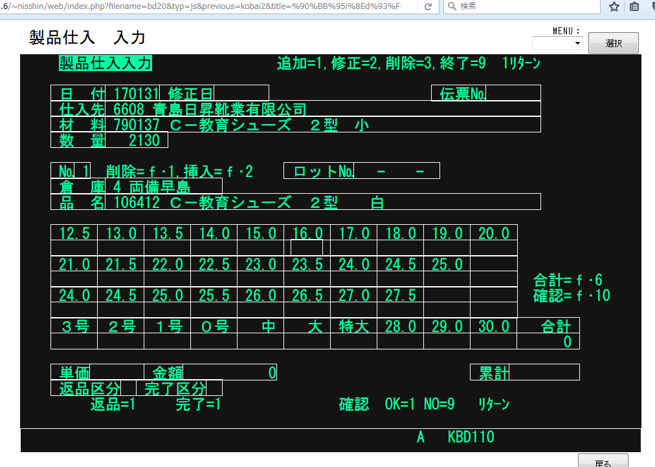Click the search magnifier icon
This screenshot has height=467, width=655.
451,6
